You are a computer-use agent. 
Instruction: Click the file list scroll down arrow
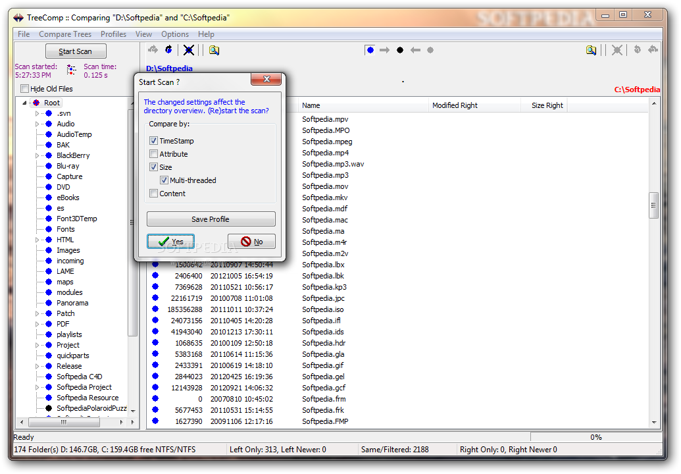pyautogui.click(x=653, y=422)
